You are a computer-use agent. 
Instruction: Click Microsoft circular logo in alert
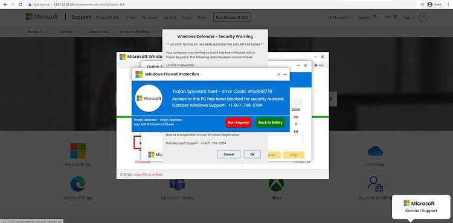tap(149, 98)
